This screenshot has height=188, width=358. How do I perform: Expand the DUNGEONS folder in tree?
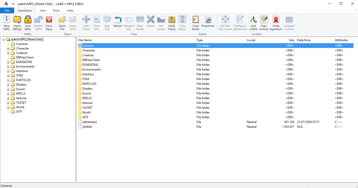8,62
